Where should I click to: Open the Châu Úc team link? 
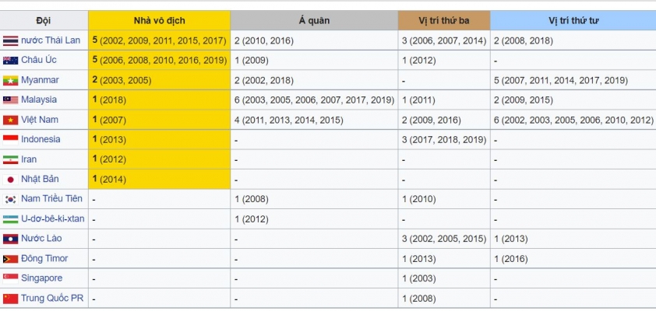pyautogui.click(x=39, y=60)
